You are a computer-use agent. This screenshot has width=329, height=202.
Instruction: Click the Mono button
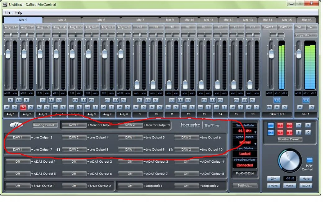(x=290, y=186)
